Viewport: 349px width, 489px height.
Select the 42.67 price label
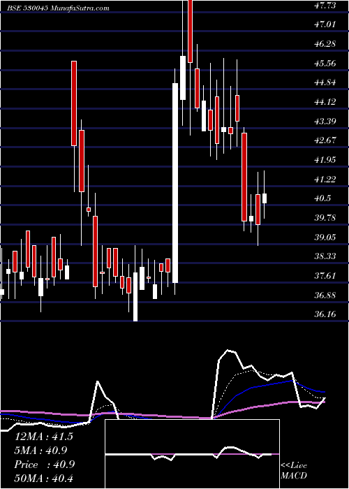(325, 140)
